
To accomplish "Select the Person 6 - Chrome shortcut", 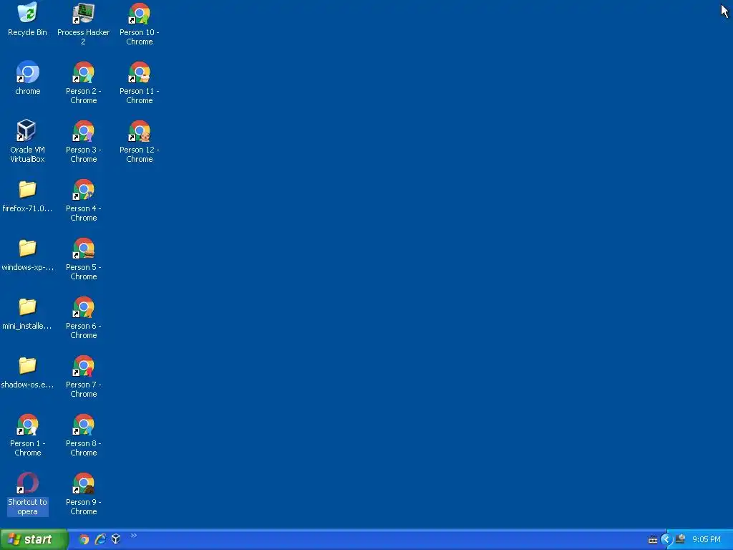I will point(83,317).
